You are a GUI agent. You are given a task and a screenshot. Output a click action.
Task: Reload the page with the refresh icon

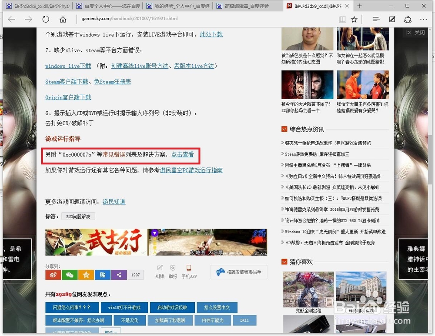tap(46, 19)
